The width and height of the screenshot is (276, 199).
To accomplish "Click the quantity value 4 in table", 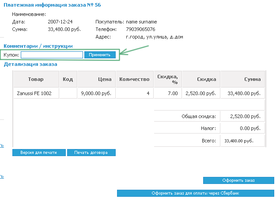I will 148,93.
